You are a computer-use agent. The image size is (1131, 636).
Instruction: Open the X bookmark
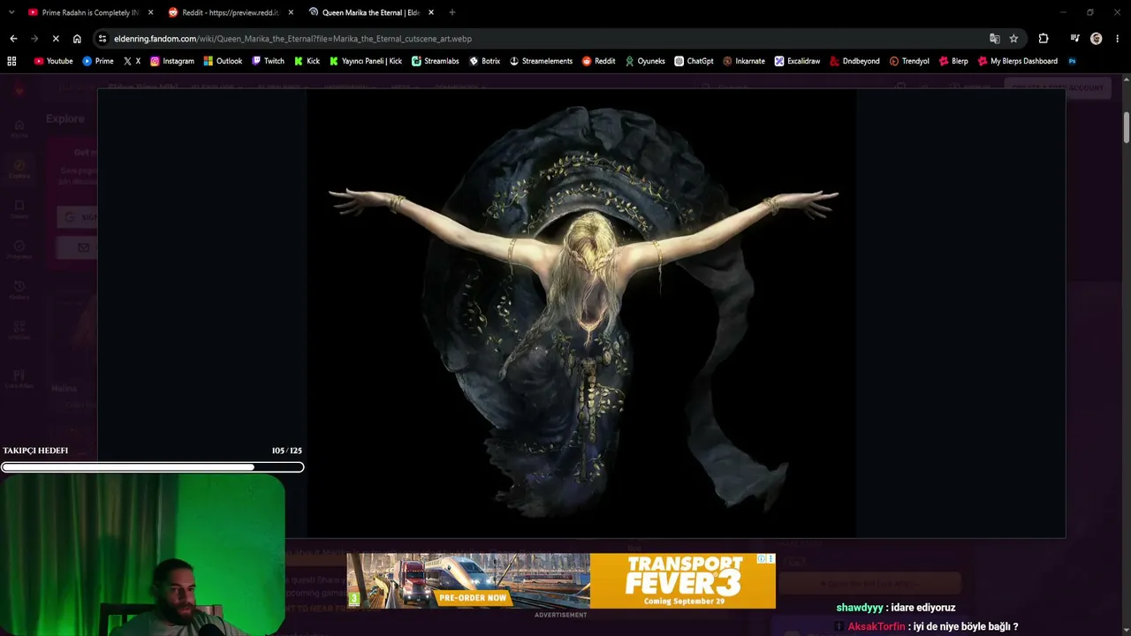[x=133, y=61]
